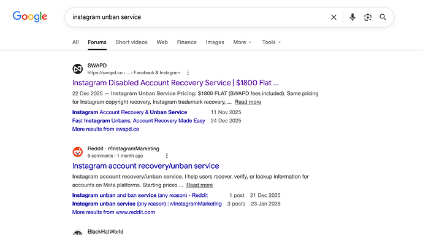
Task: Click the '11 Nov 2025' date
Action: pyautogui.click(x=226, y=112)
